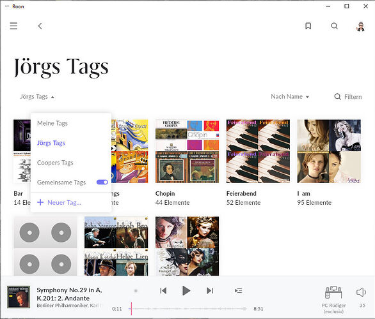Open the Nach Name sort dropdown
Image resolution: width=375 pixels, height=319 pixels.
click(290, 96)
